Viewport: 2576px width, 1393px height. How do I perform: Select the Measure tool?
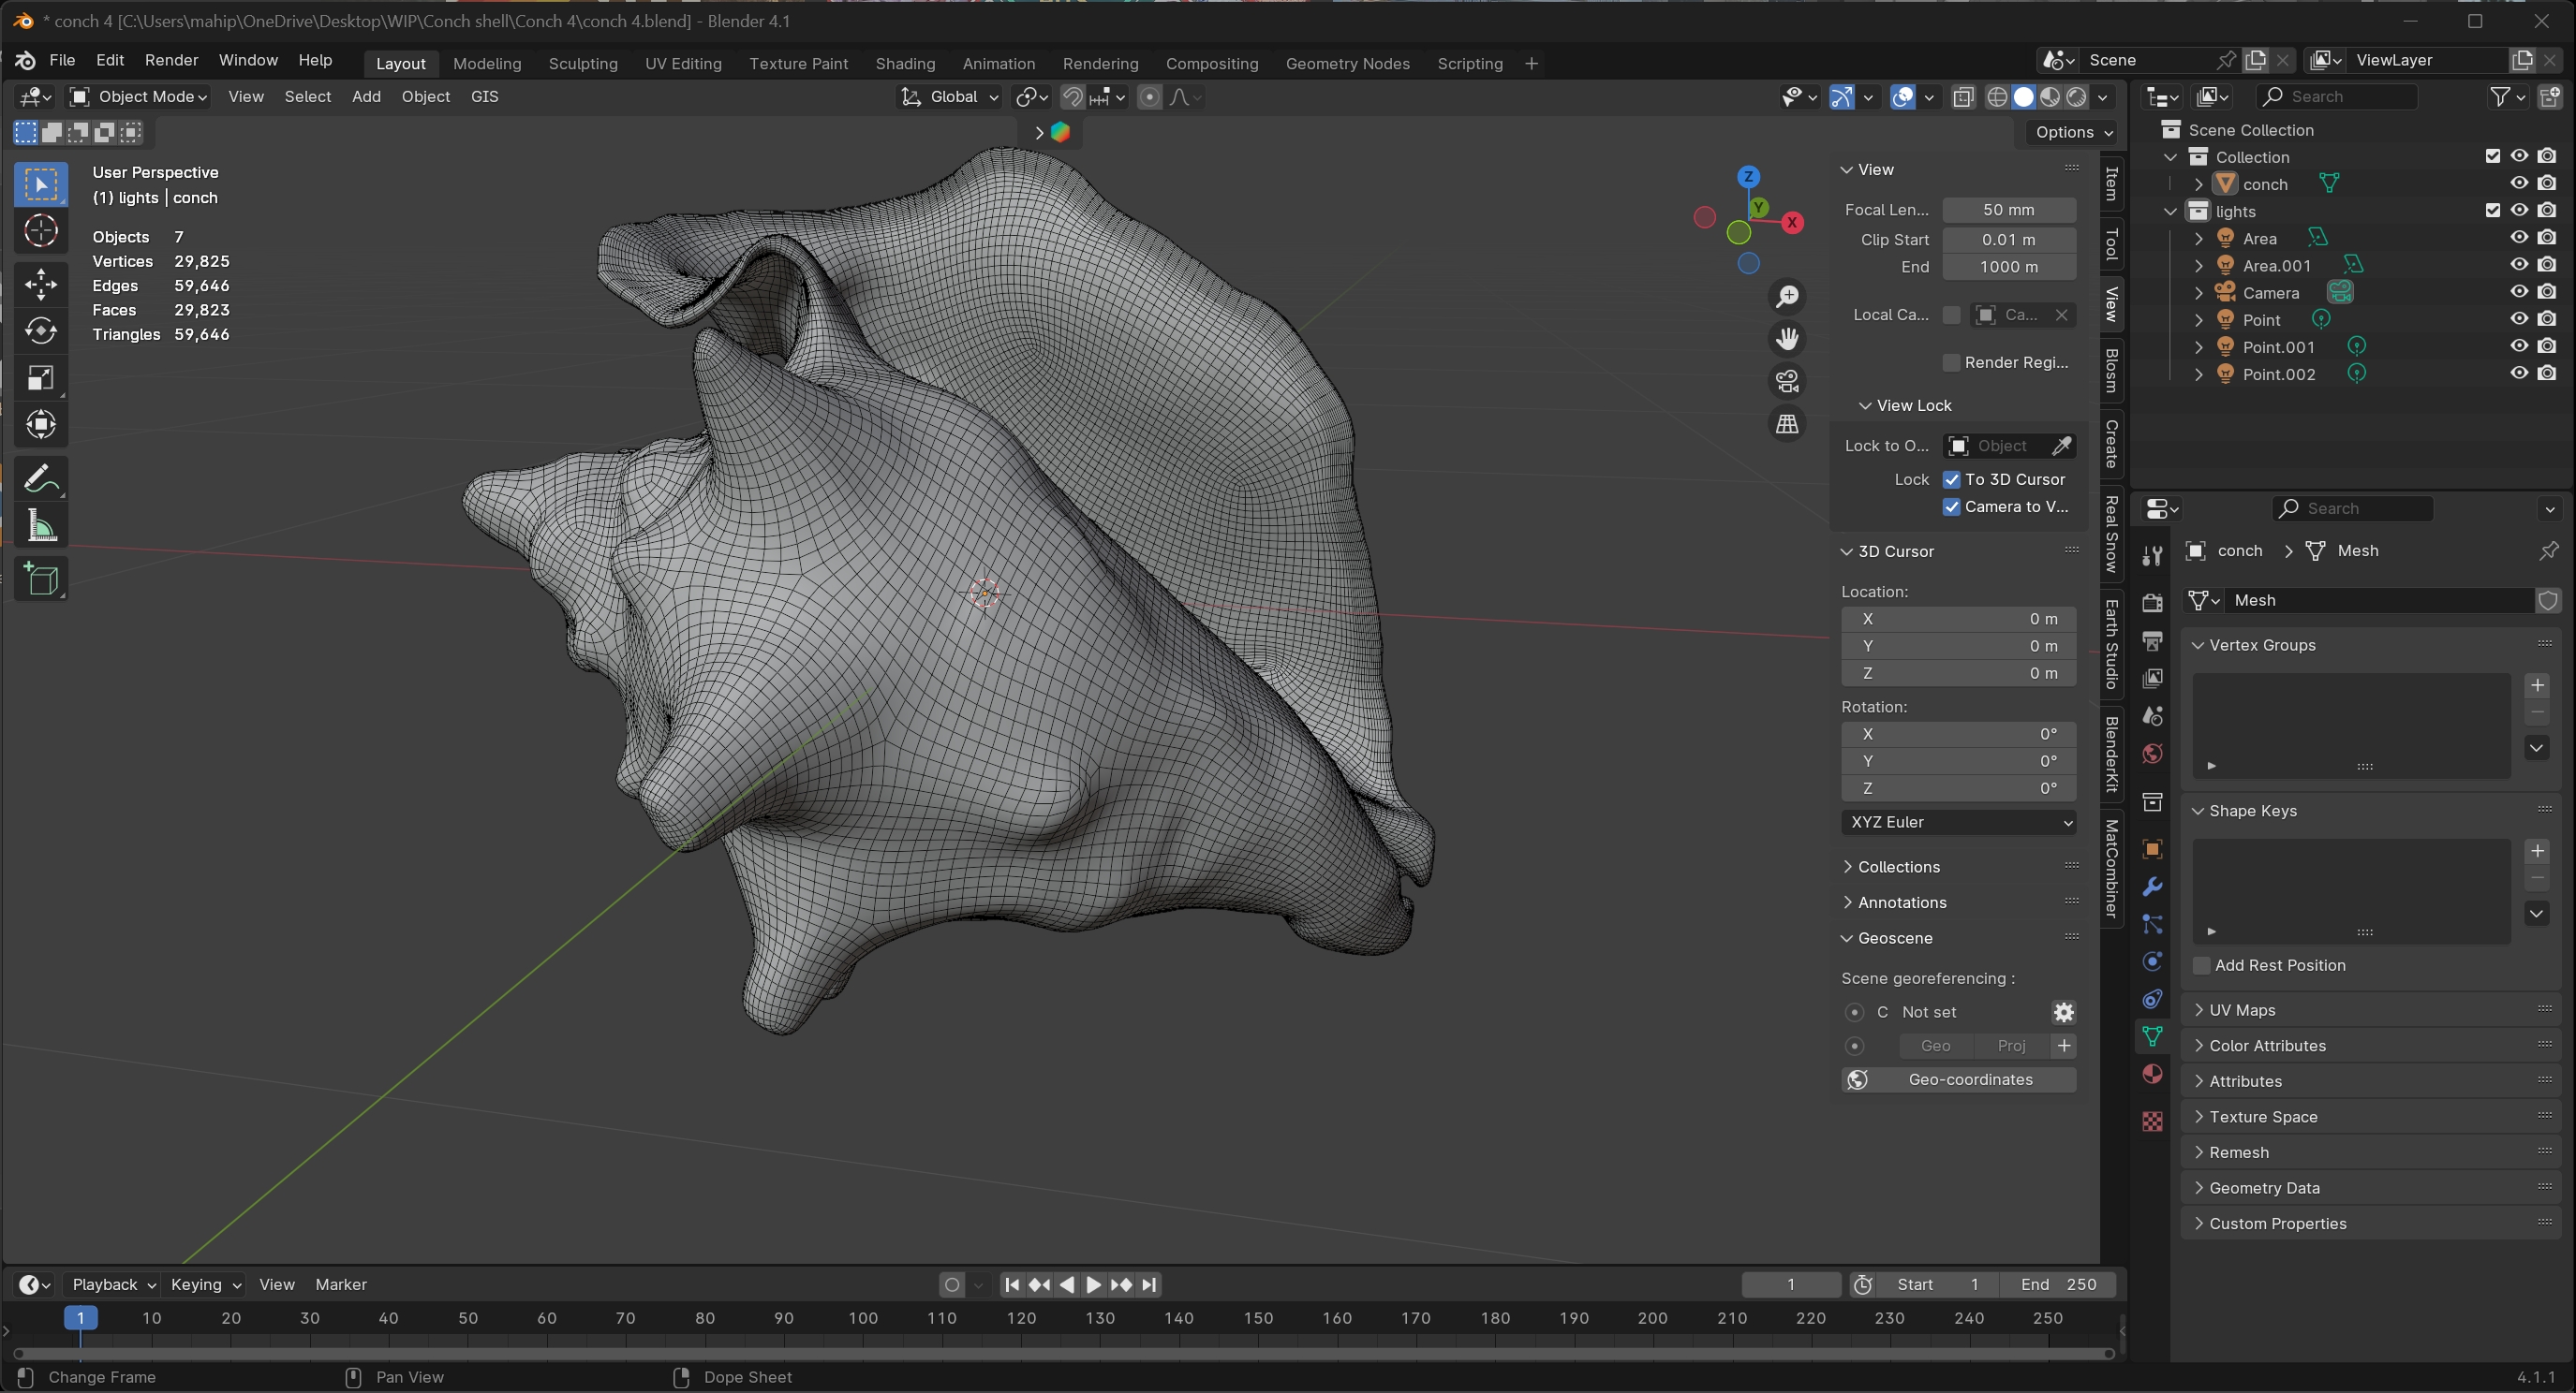(41, 524)
